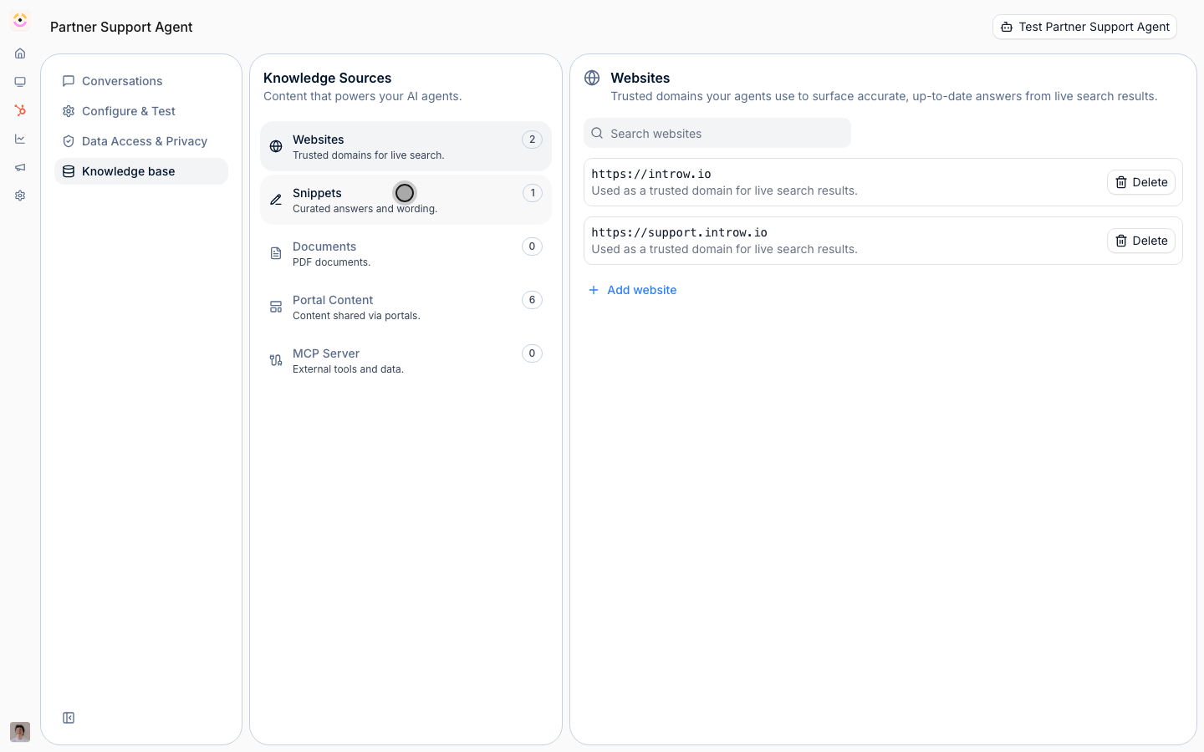Focus the Search websites field

pyautogui.click(x=717, y=134)
